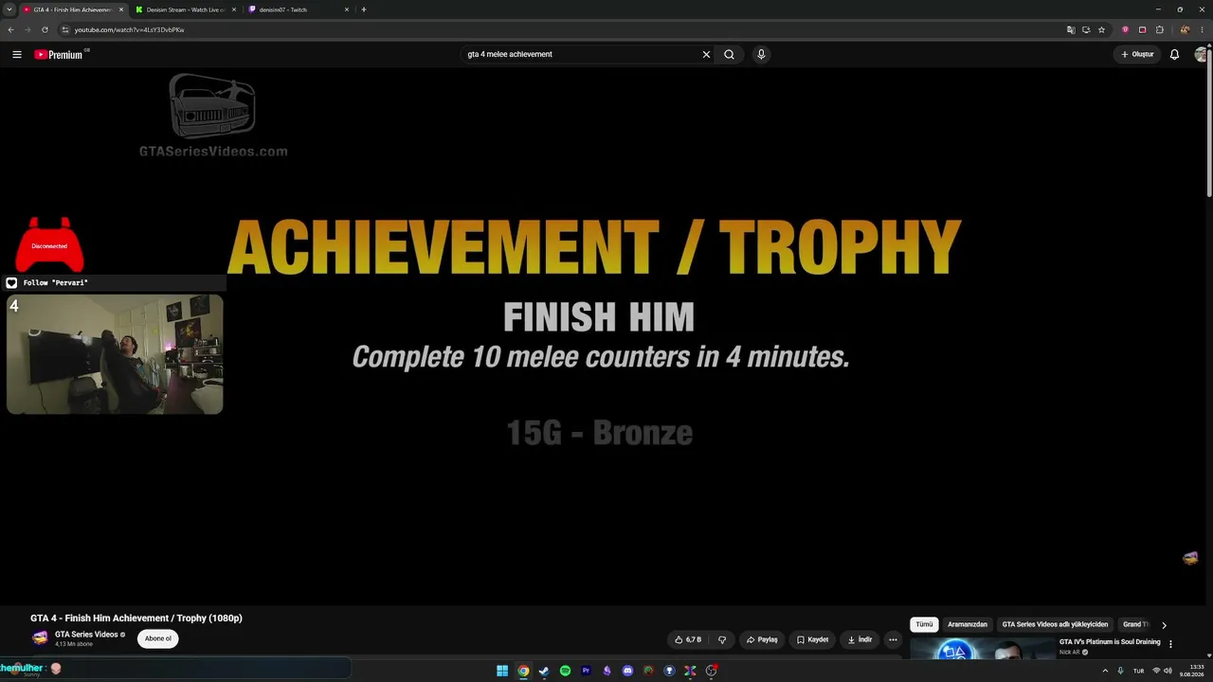Image resolution: width=1213 pixels, height=682 pixels.
Task: Start voice search with the microphone
Action: pyautogui.click(x=761, y=55)
